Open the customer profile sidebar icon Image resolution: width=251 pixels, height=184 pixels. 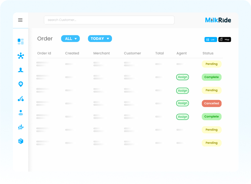click(21, 70)
